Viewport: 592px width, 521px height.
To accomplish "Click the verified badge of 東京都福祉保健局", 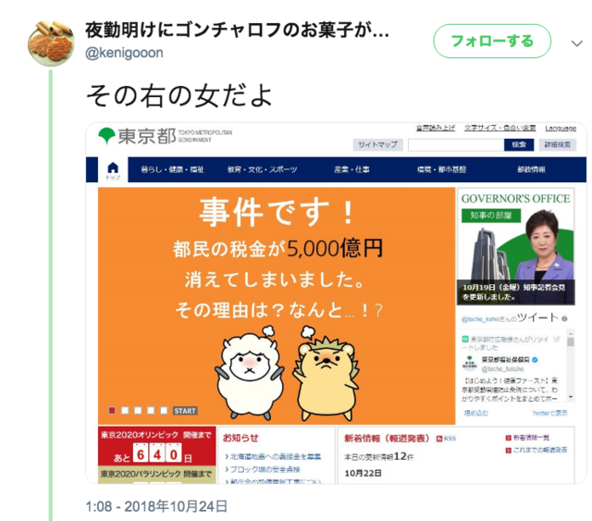I will tap(535, 360).
